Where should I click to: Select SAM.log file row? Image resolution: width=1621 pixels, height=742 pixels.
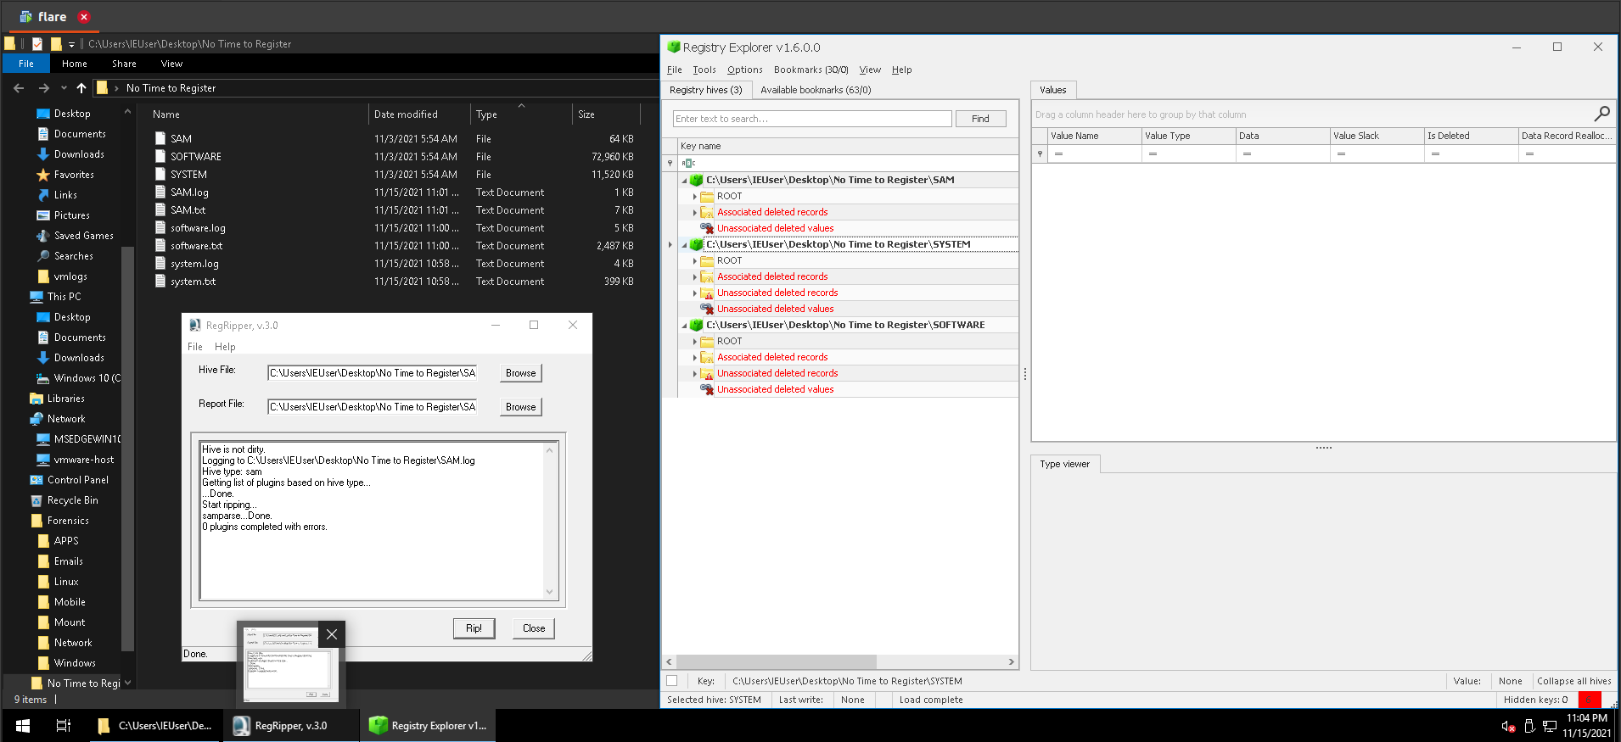395,192
